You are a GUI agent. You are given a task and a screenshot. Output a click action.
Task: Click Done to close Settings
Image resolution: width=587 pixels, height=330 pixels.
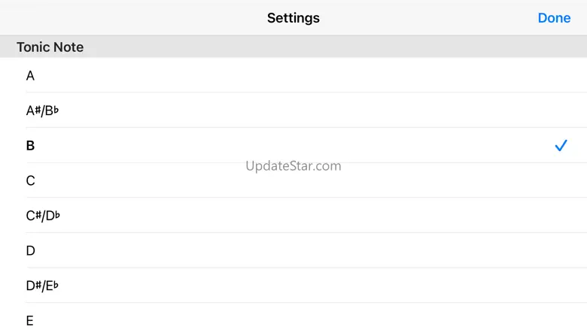[554, 18]
